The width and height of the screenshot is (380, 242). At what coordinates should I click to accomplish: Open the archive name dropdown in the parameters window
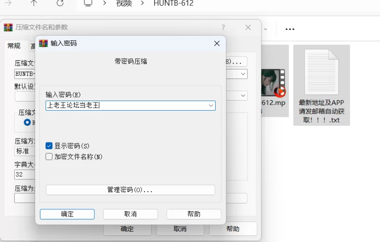pyautogui.click(x=243, y=74)
